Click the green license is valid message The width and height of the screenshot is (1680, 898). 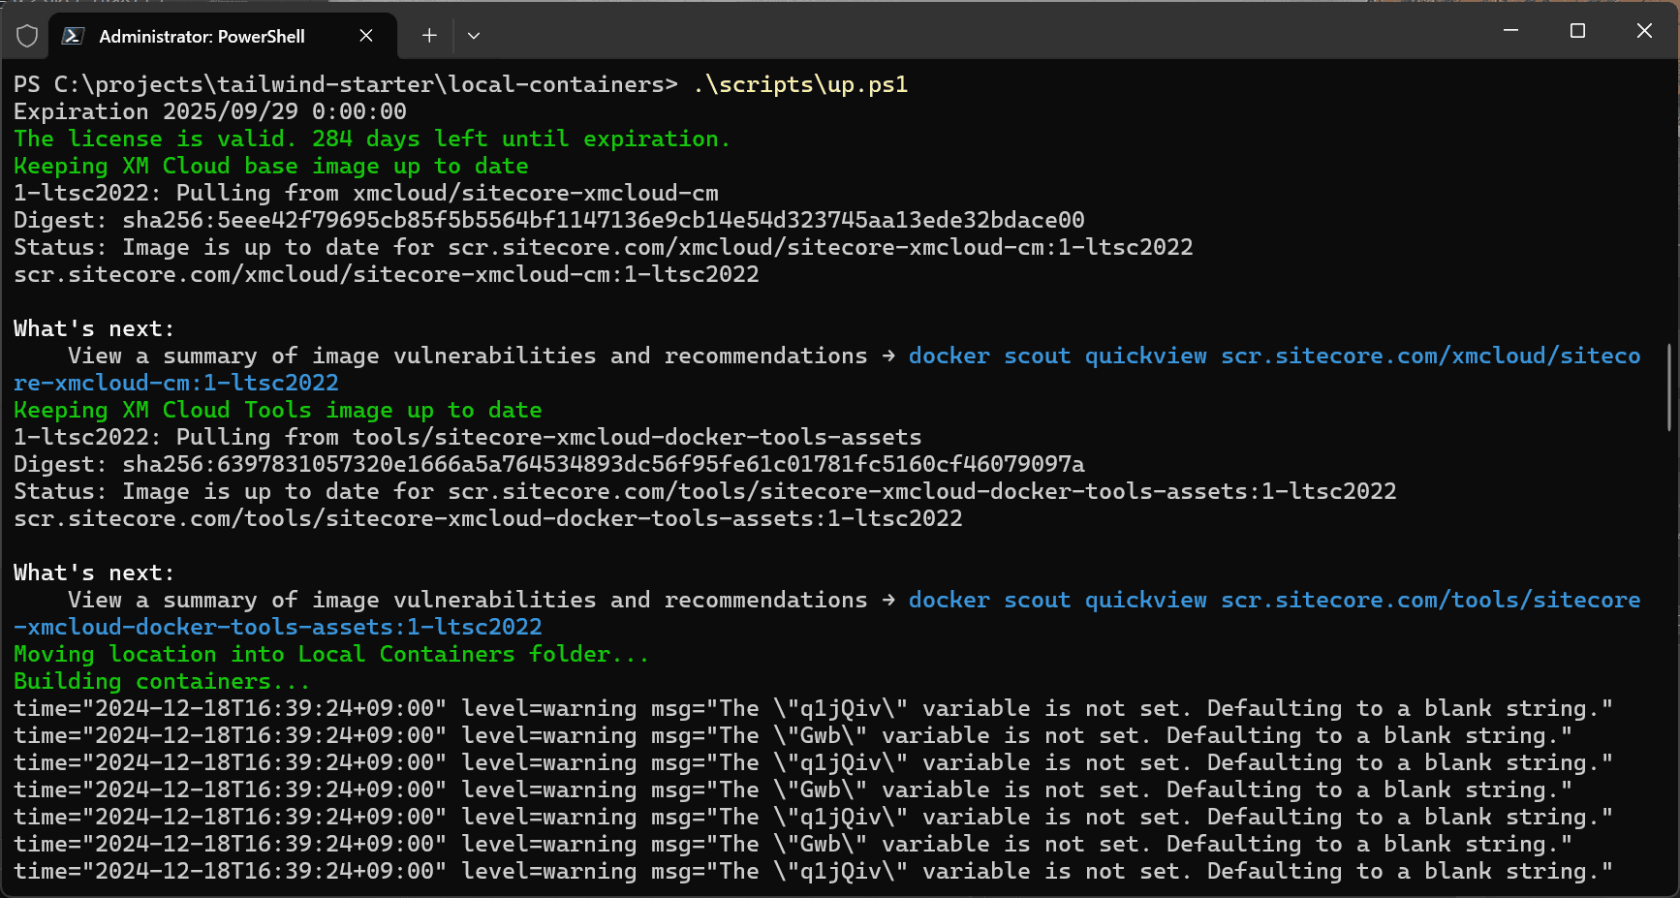[371, 139]
